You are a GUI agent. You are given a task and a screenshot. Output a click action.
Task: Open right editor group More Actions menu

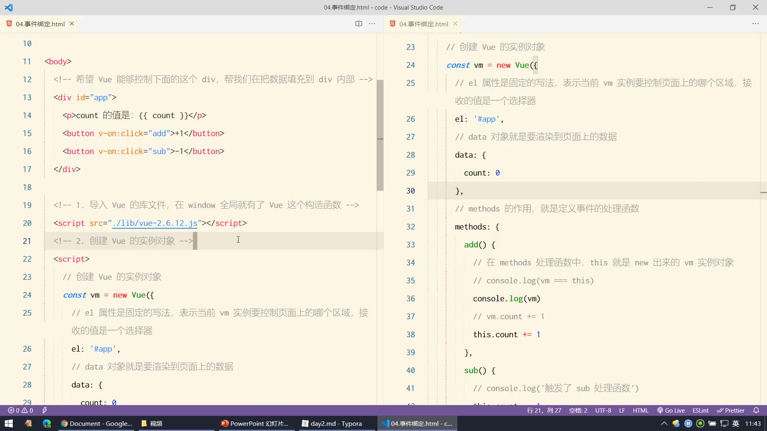755,24
